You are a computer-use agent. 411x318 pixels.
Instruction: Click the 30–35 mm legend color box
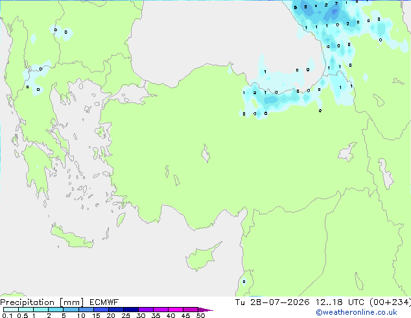tap(145, 310)
